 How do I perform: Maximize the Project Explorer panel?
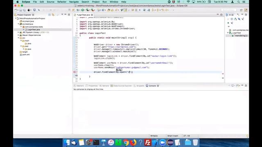tap(69, 15)
